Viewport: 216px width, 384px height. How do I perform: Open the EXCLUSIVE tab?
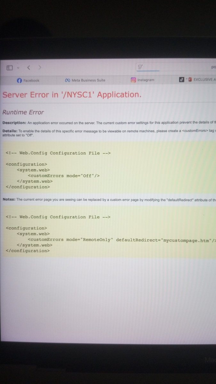pos(194,80)
